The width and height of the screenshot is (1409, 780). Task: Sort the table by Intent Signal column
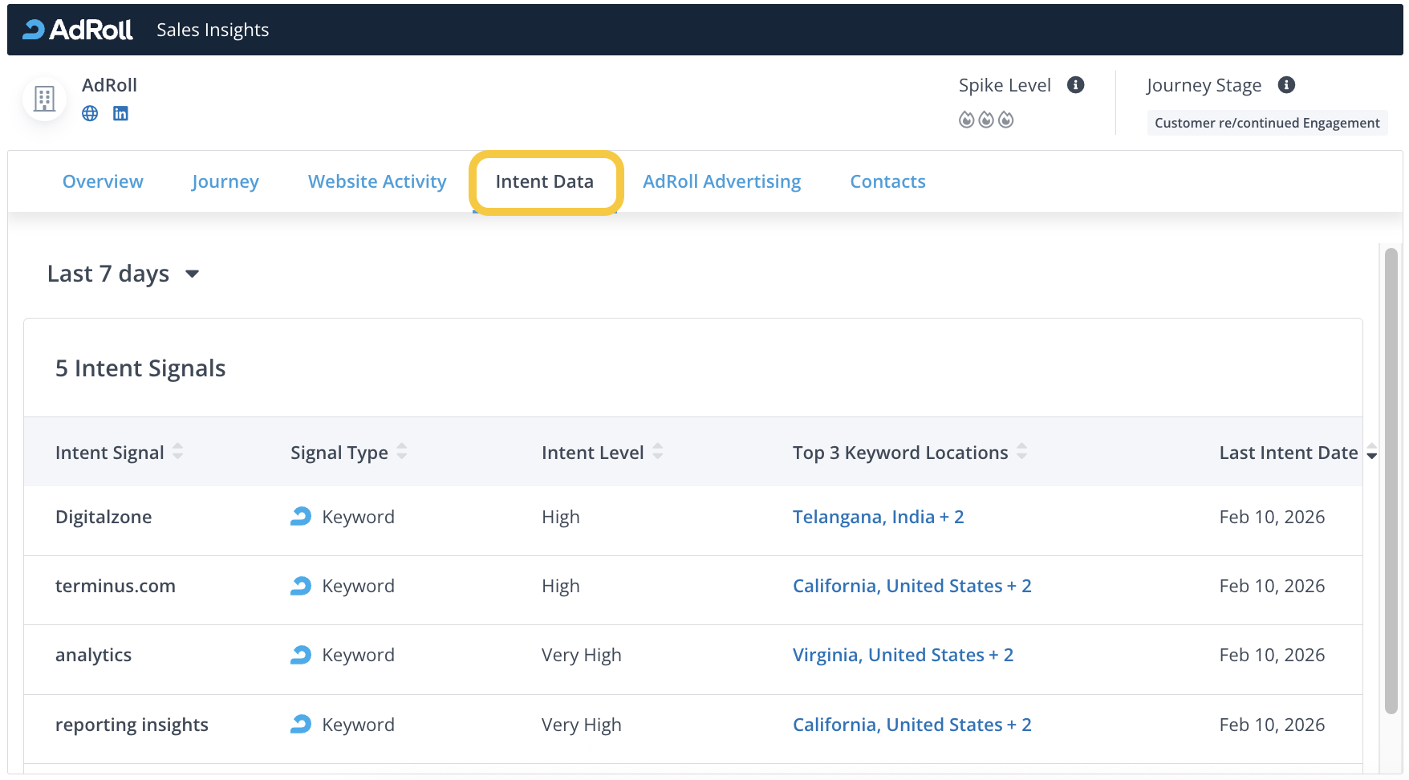point(177,452)
